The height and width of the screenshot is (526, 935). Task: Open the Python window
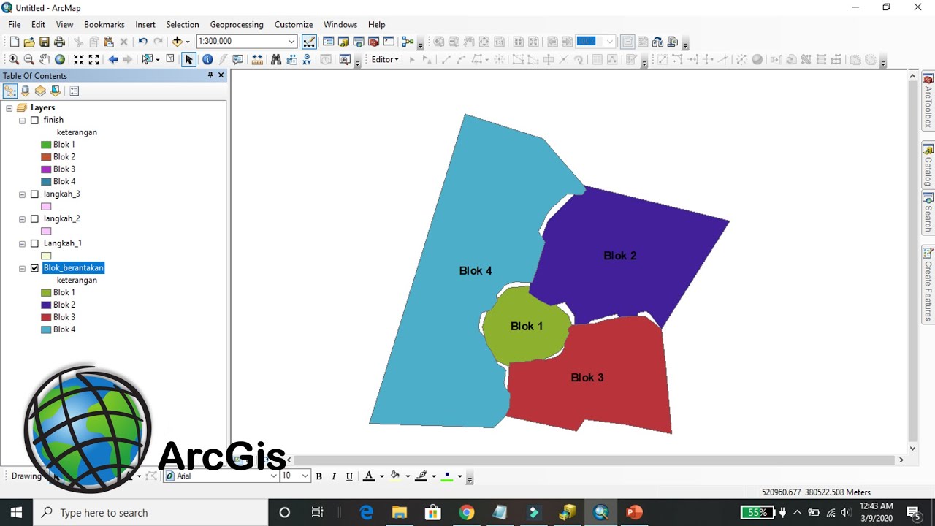[389, 42]
